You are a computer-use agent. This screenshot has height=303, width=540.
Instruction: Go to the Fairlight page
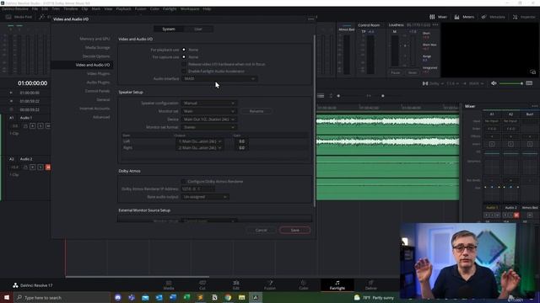pos(337,285)
